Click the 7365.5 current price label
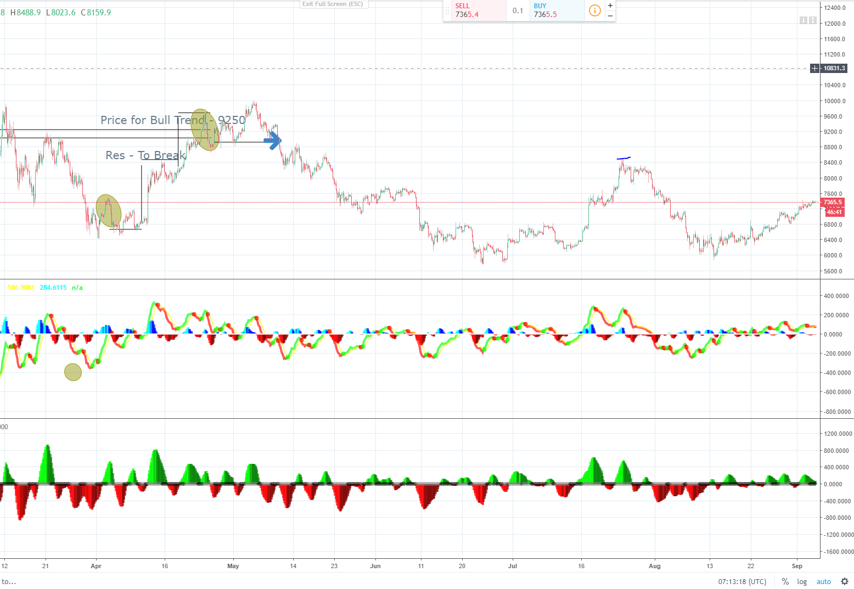The width and height of the screenshot is (854, 589). 833,202
